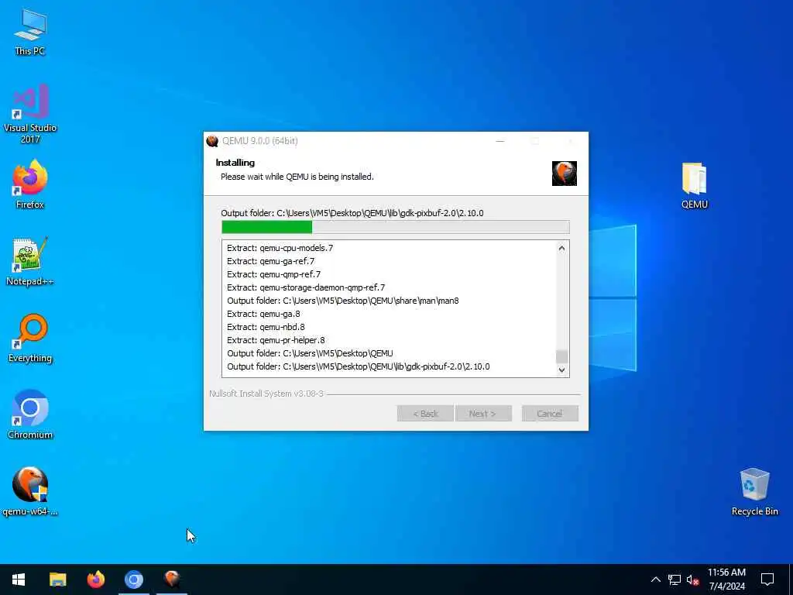Click QEMU icon in installer title bar

pyautogui.click(x=212, y=141)
